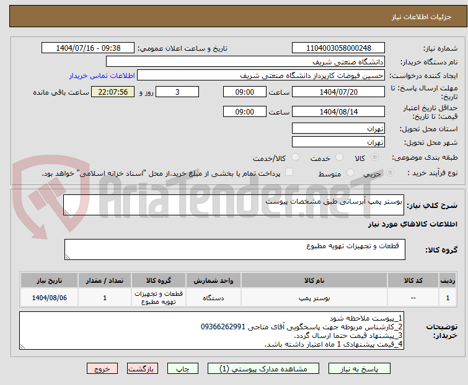
Task: Click the delivery province field
Action: (338, 128)
